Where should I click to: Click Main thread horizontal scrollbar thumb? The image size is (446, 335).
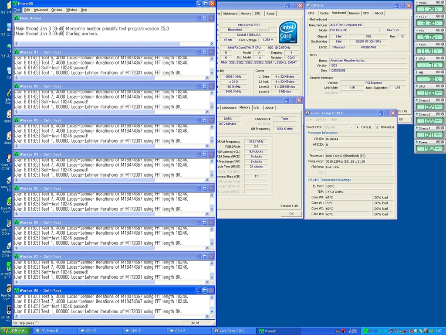(100, 44)
